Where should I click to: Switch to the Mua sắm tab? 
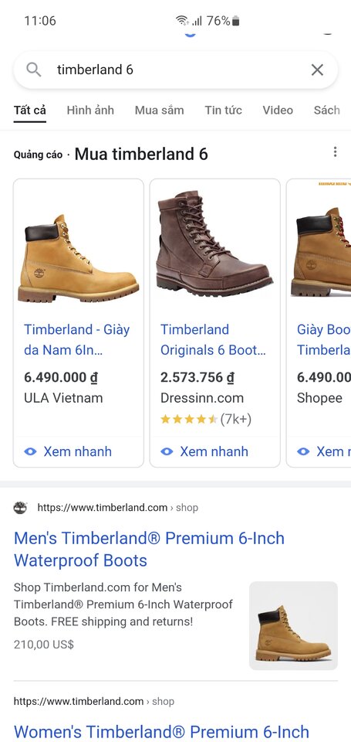(159, 111)
